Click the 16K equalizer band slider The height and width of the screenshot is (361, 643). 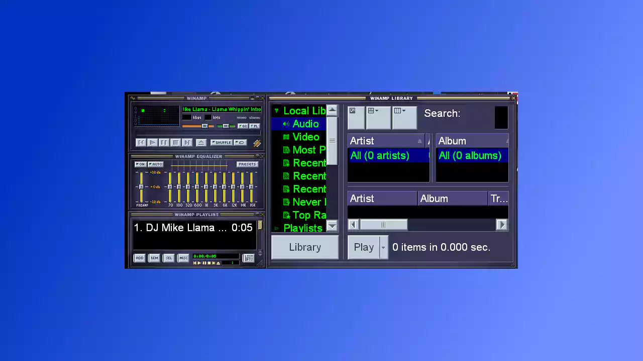(251, 187)
